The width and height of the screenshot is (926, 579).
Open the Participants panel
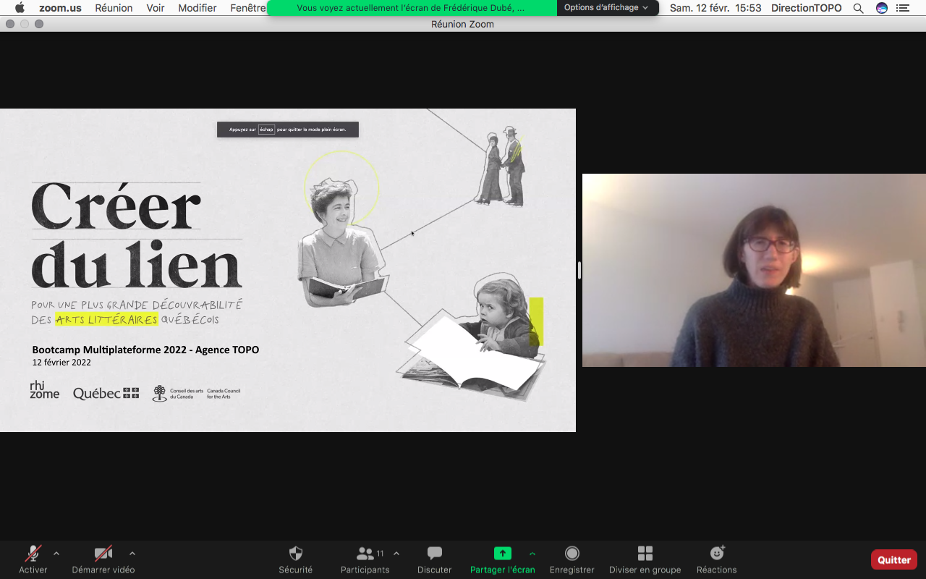365,554
